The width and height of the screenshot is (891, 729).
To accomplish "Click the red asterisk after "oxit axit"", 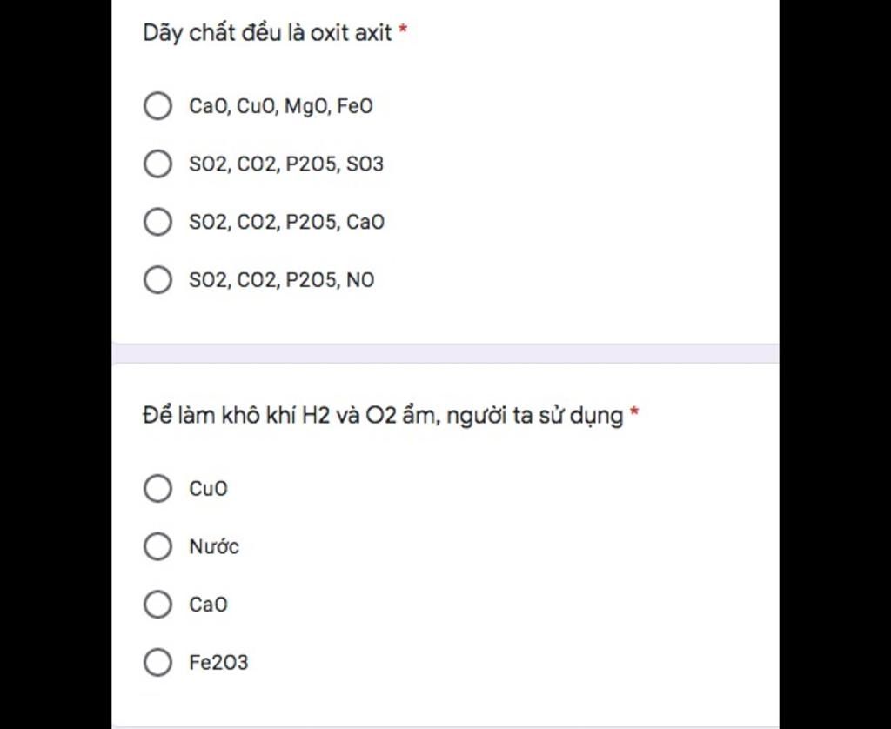I will point(403,32).
